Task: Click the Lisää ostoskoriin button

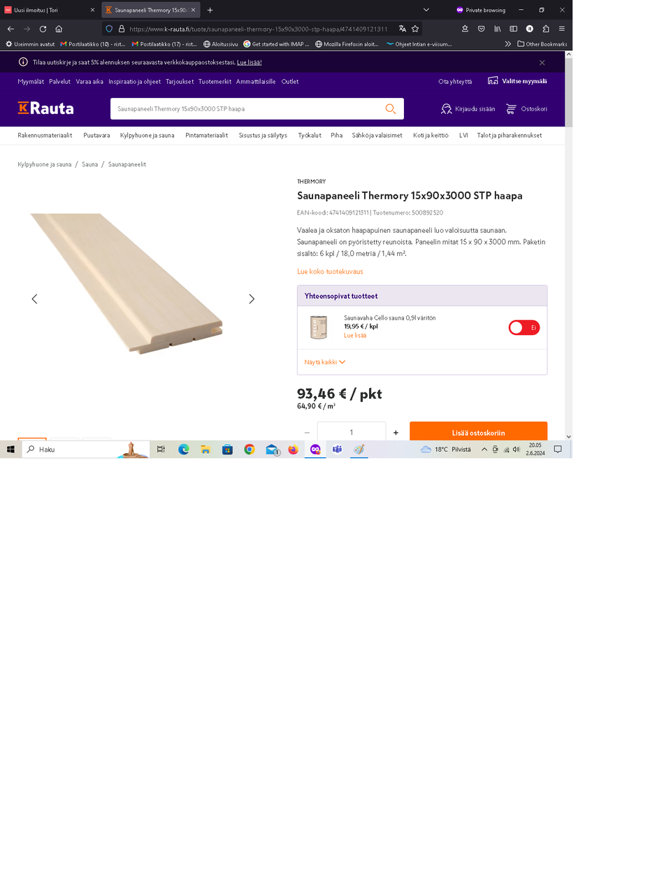Action: pos(478,432)
